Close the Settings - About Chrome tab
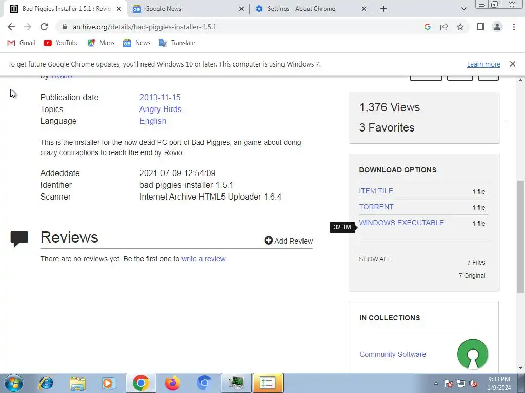This screenshot has width=525, height=393. coord(364,9)
